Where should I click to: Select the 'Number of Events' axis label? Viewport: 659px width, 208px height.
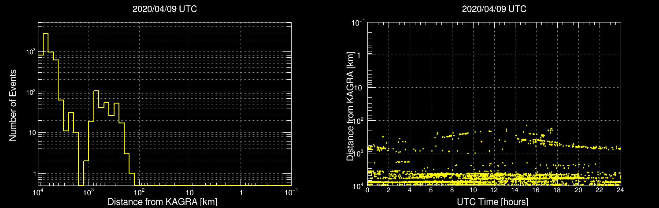tap(13, 104)
